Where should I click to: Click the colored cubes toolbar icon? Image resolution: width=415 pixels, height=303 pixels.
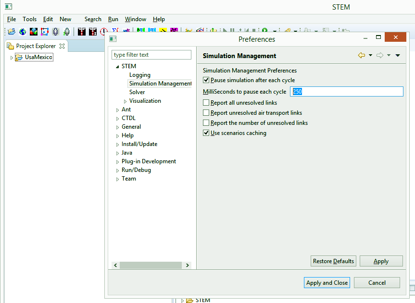[34, 32]
